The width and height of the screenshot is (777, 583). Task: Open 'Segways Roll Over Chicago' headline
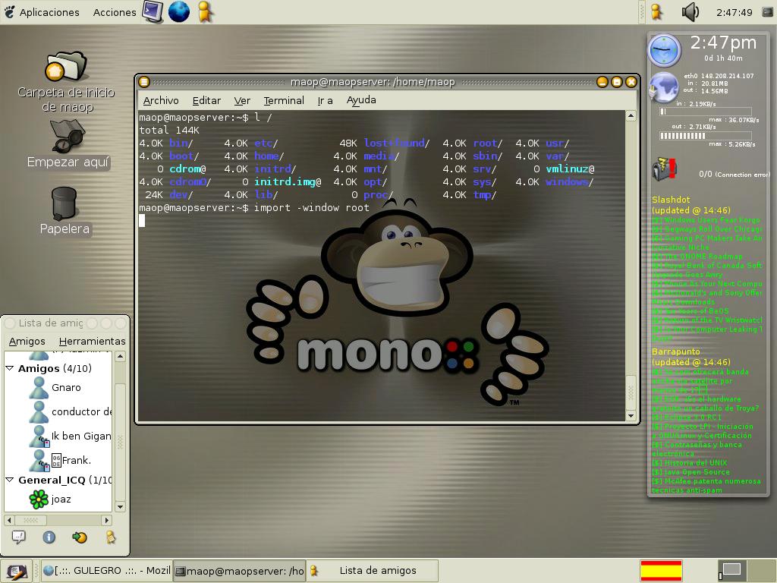(706, 229)
